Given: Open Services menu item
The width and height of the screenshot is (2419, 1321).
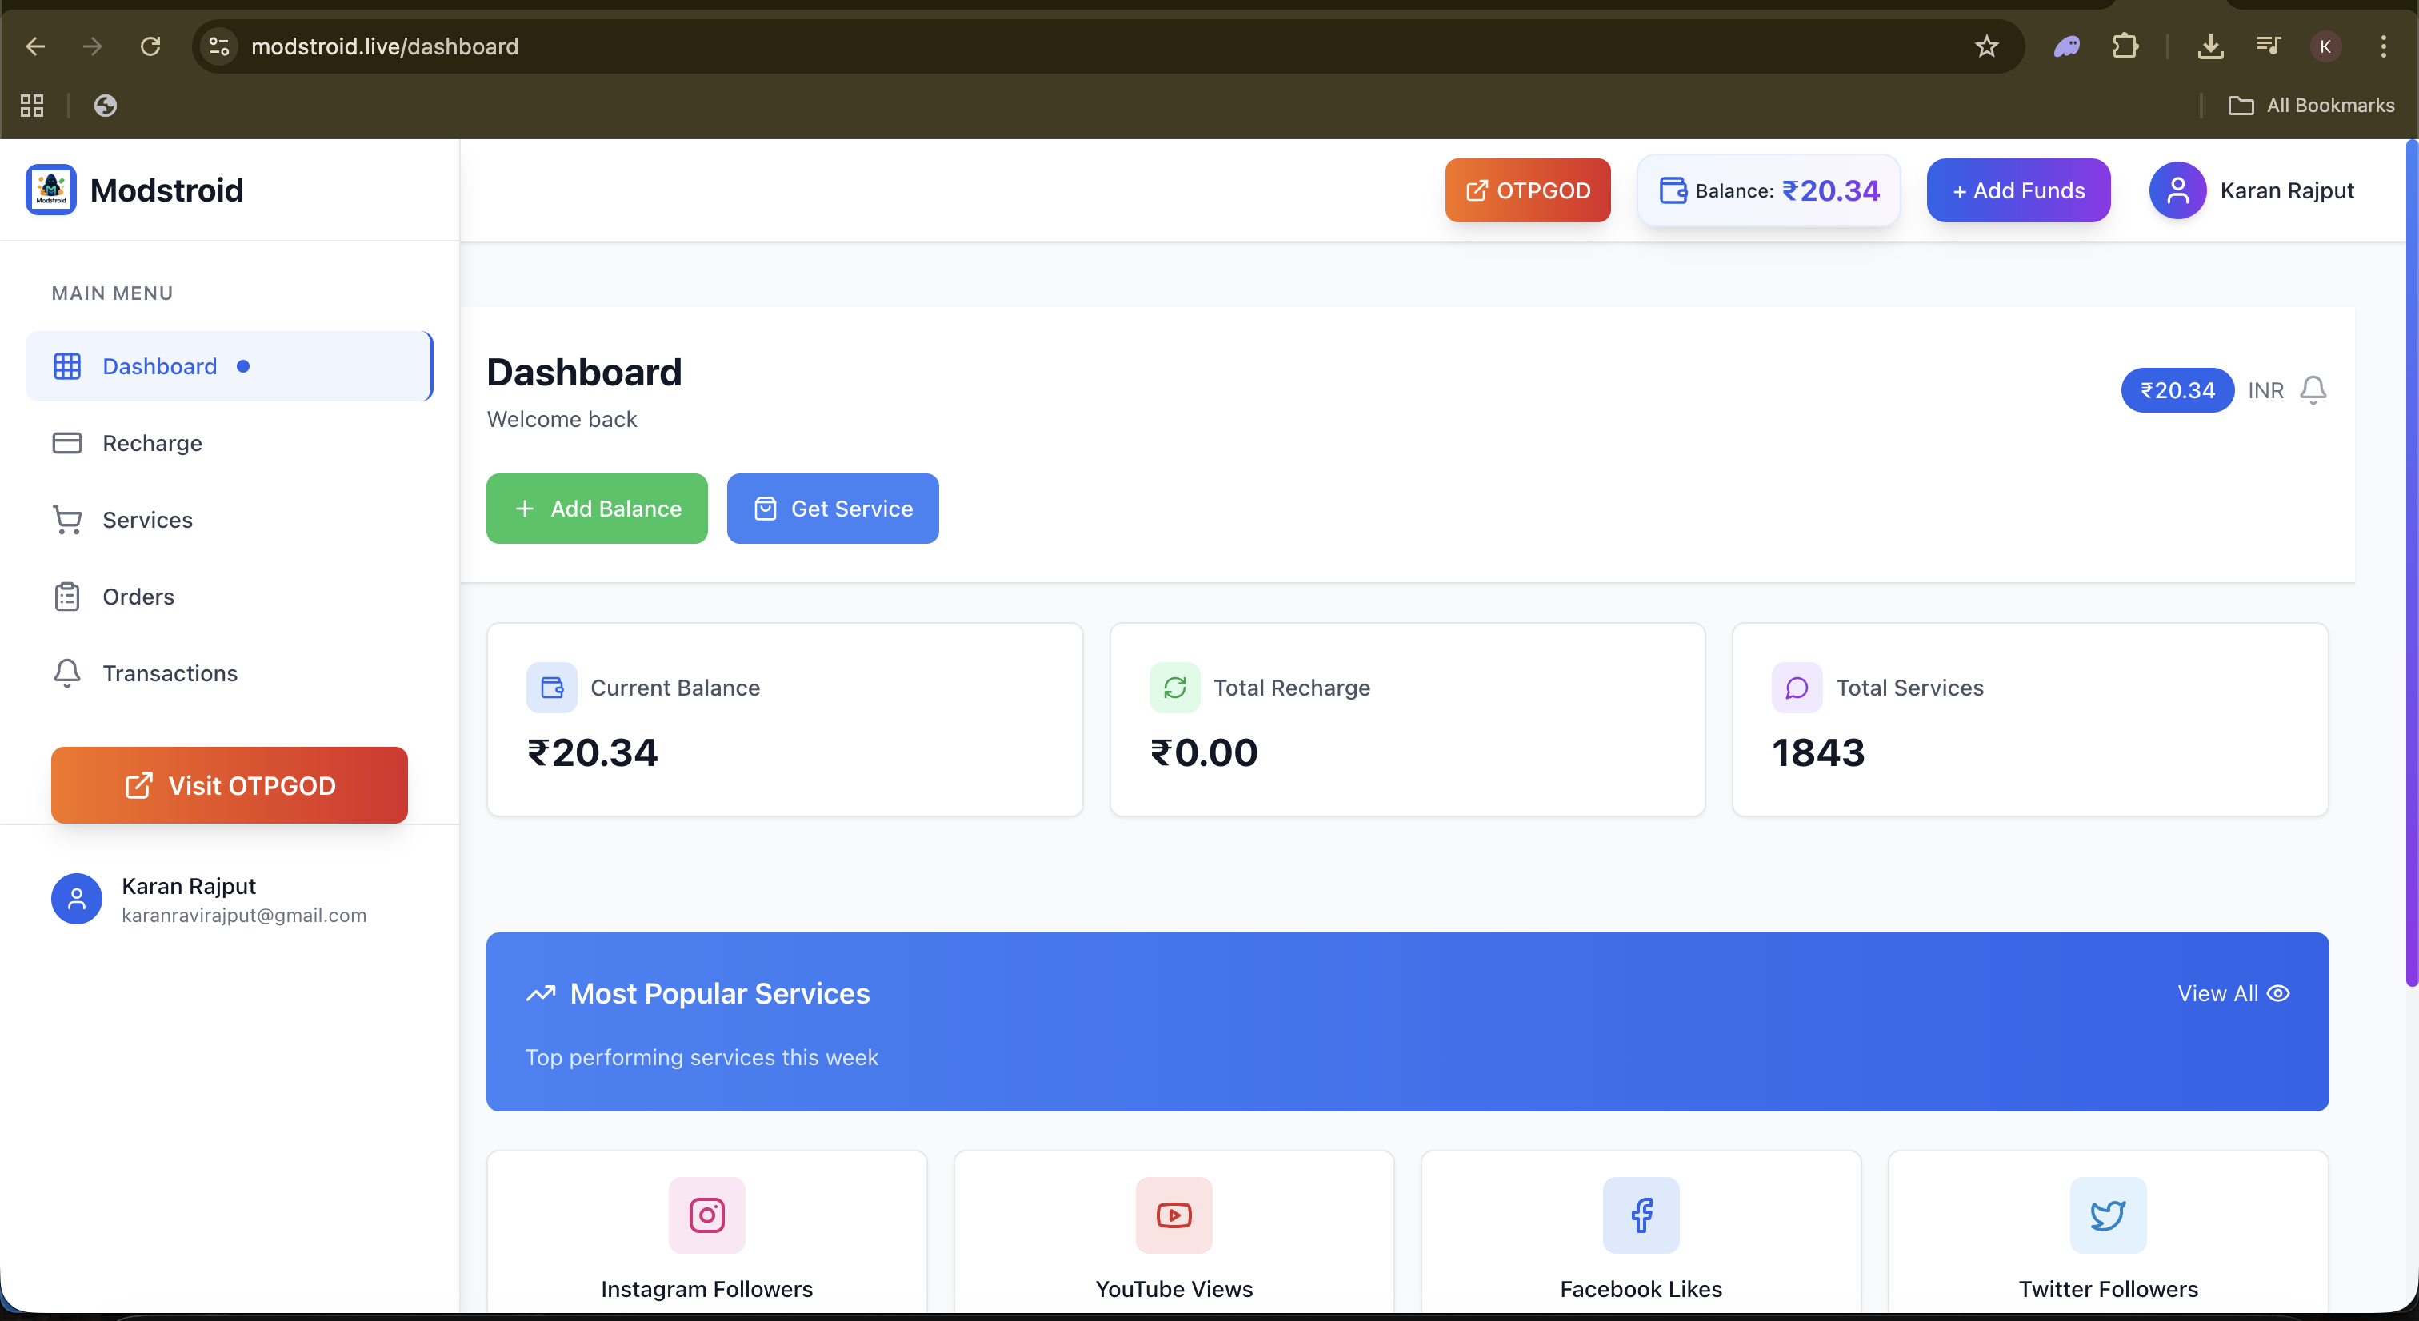Looking at the screenshot, I should coord(229,520).
